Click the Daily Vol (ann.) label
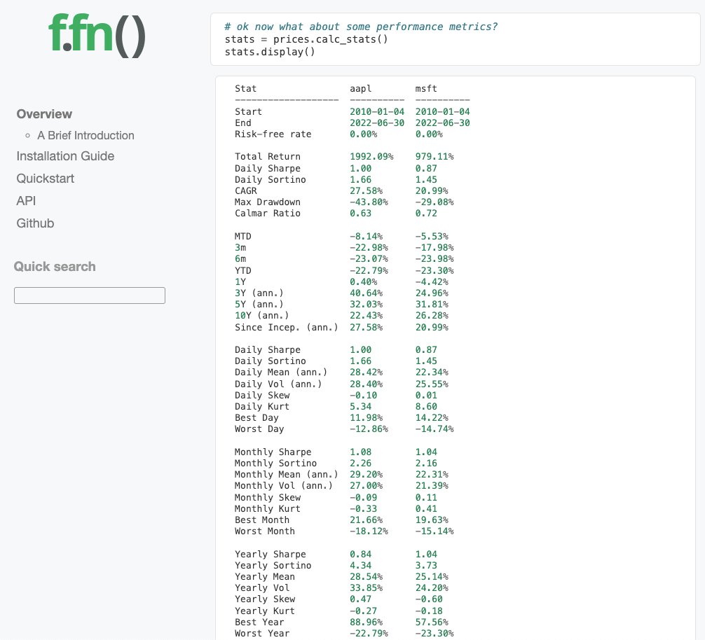This screenshot has height=640, width=705. 278,384
